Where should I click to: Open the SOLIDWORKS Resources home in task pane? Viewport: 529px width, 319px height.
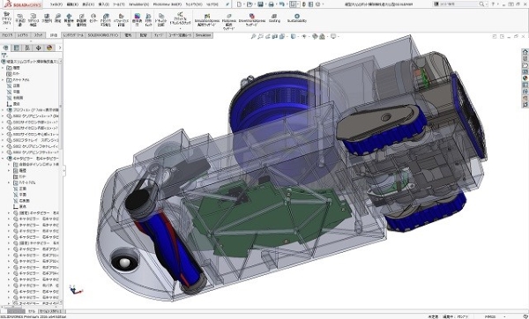pyautogui.click(x=525, y=52)
